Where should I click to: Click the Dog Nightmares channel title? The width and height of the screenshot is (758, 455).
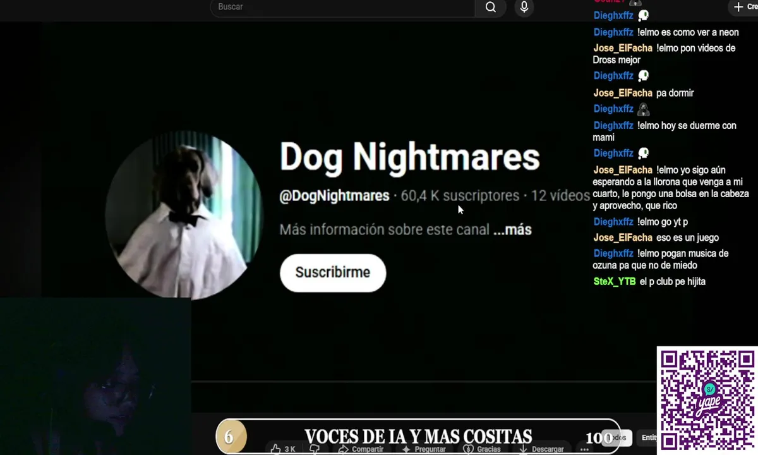pos(409,156)
